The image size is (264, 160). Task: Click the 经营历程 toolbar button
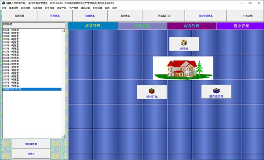[x=19, y=16]
